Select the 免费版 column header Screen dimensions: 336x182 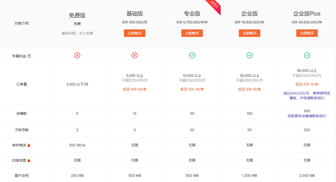pos(77,15)
